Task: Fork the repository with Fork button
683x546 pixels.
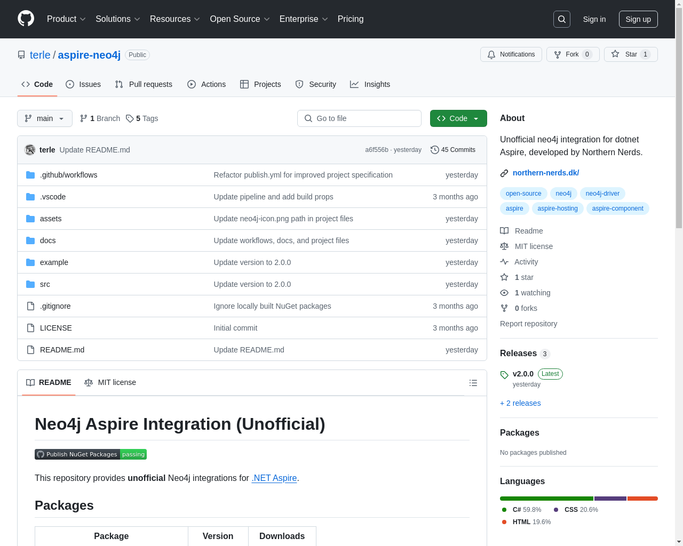Action: click(x=573, y=54)
